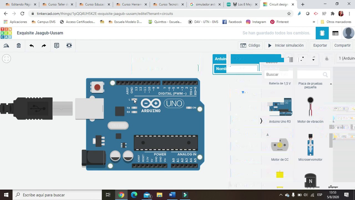The image size is (355, 200).
Task: Delete selected component with trash icon
Action: (19, 46)
